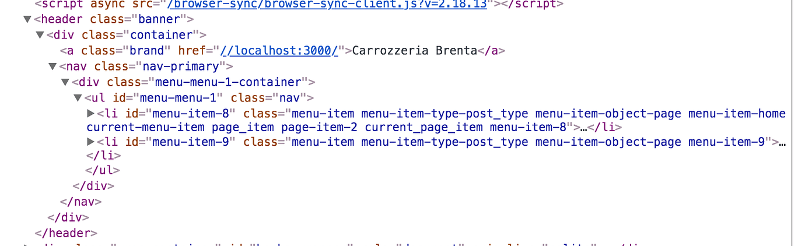
Task: Collapse the ul menu-menu-1 element
Action: point(78,97)
